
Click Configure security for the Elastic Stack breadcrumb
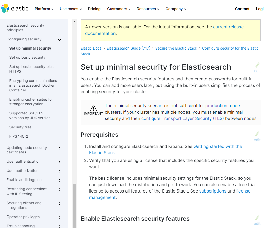point(230,48)
